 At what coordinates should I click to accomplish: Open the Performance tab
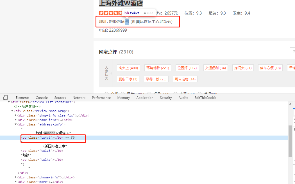click(101, 98)
